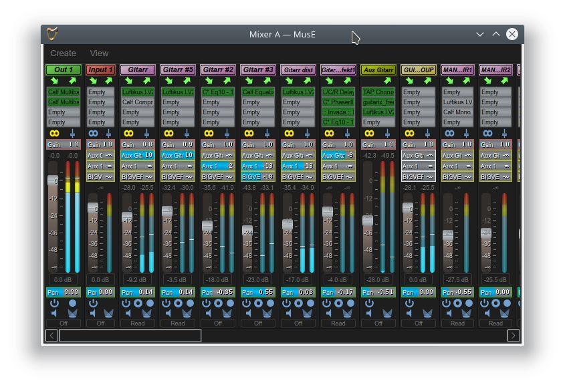The height and width of the screenshot is (387, 565).
Task: Click the 'TAP Chorus' effect slot on Aux Gitarr
Action: pyautogui.click(x=378, y=92)
